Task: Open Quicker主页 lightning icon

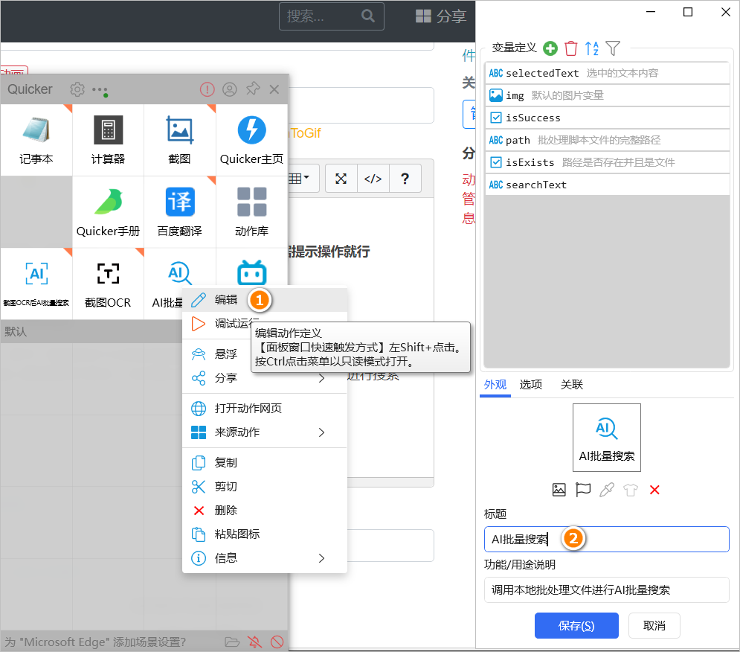Action: coord(251,140)
